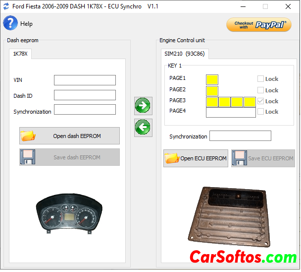
Task: Toggle the PAGE2 Lock checkbox
Action: (x=260, y=90)
